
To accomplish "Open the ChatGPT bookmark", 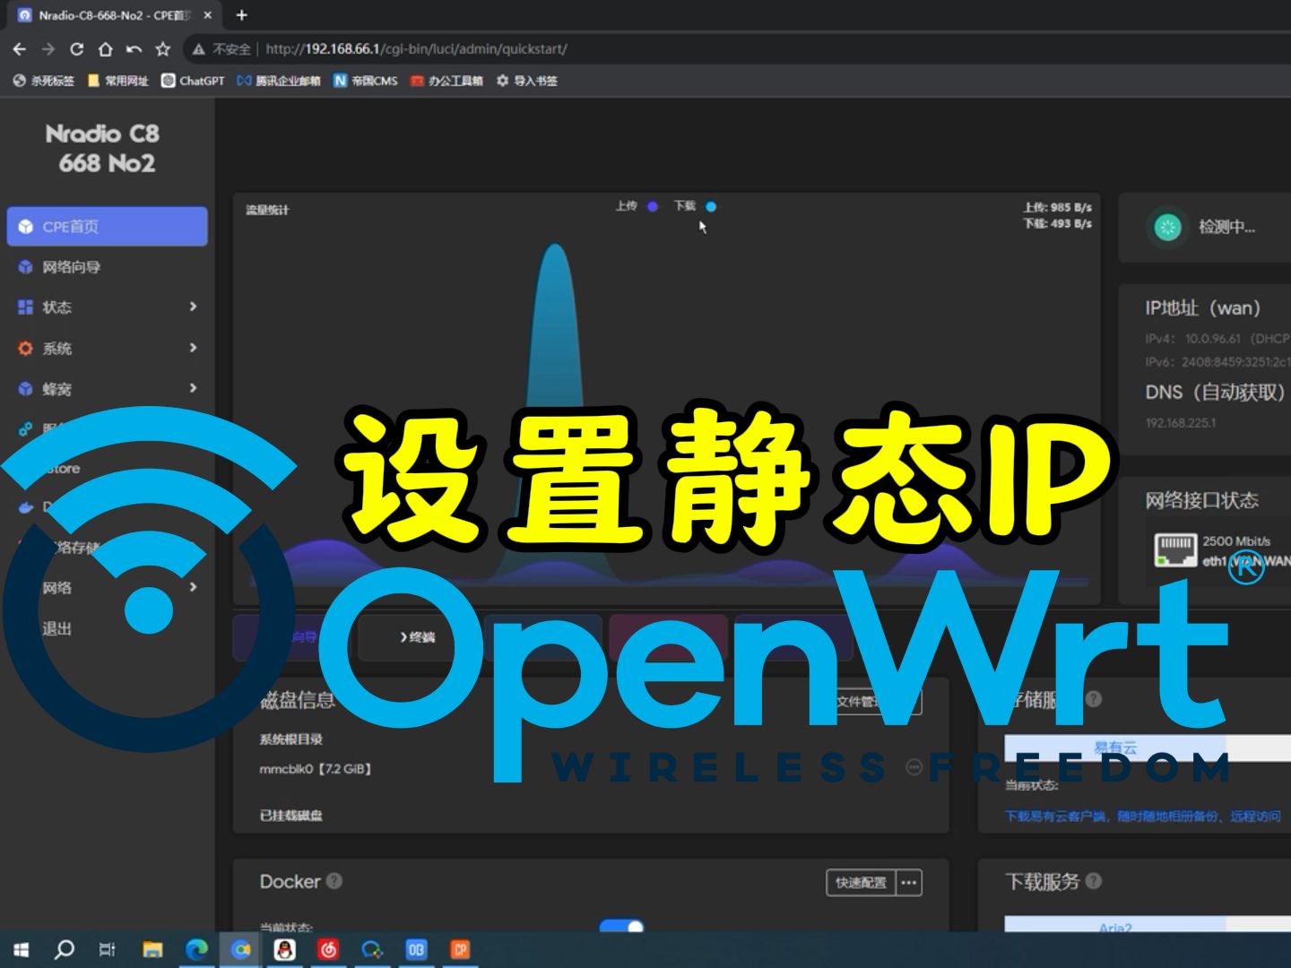I will pos(193,81).
